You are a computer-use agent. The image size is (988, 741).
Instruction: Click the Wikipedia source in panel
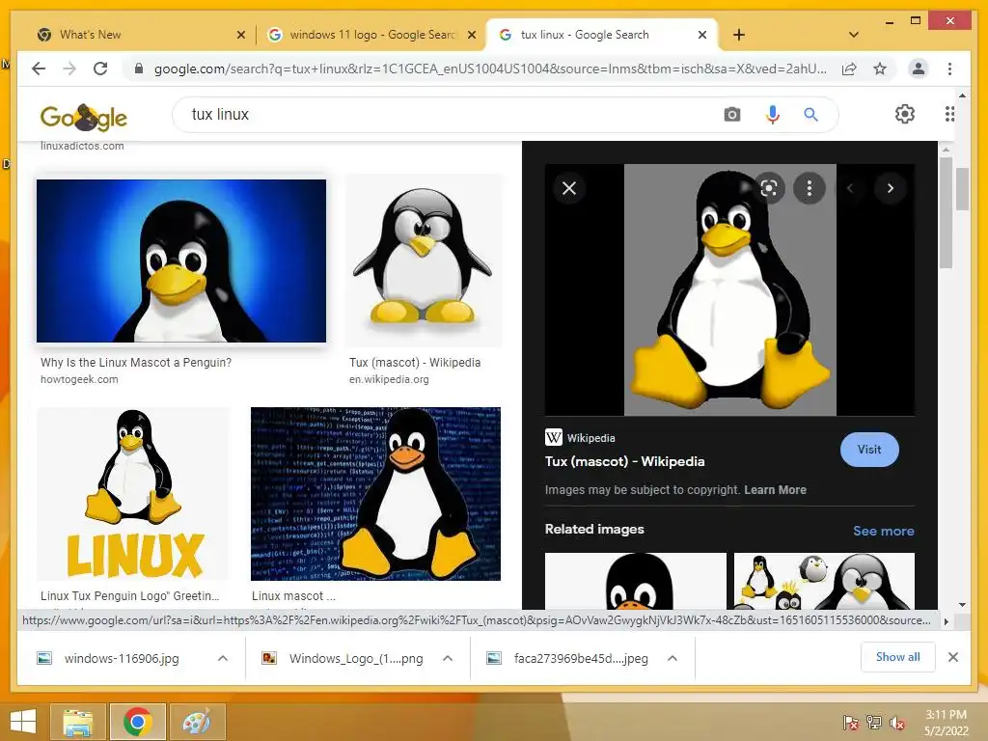580,437
